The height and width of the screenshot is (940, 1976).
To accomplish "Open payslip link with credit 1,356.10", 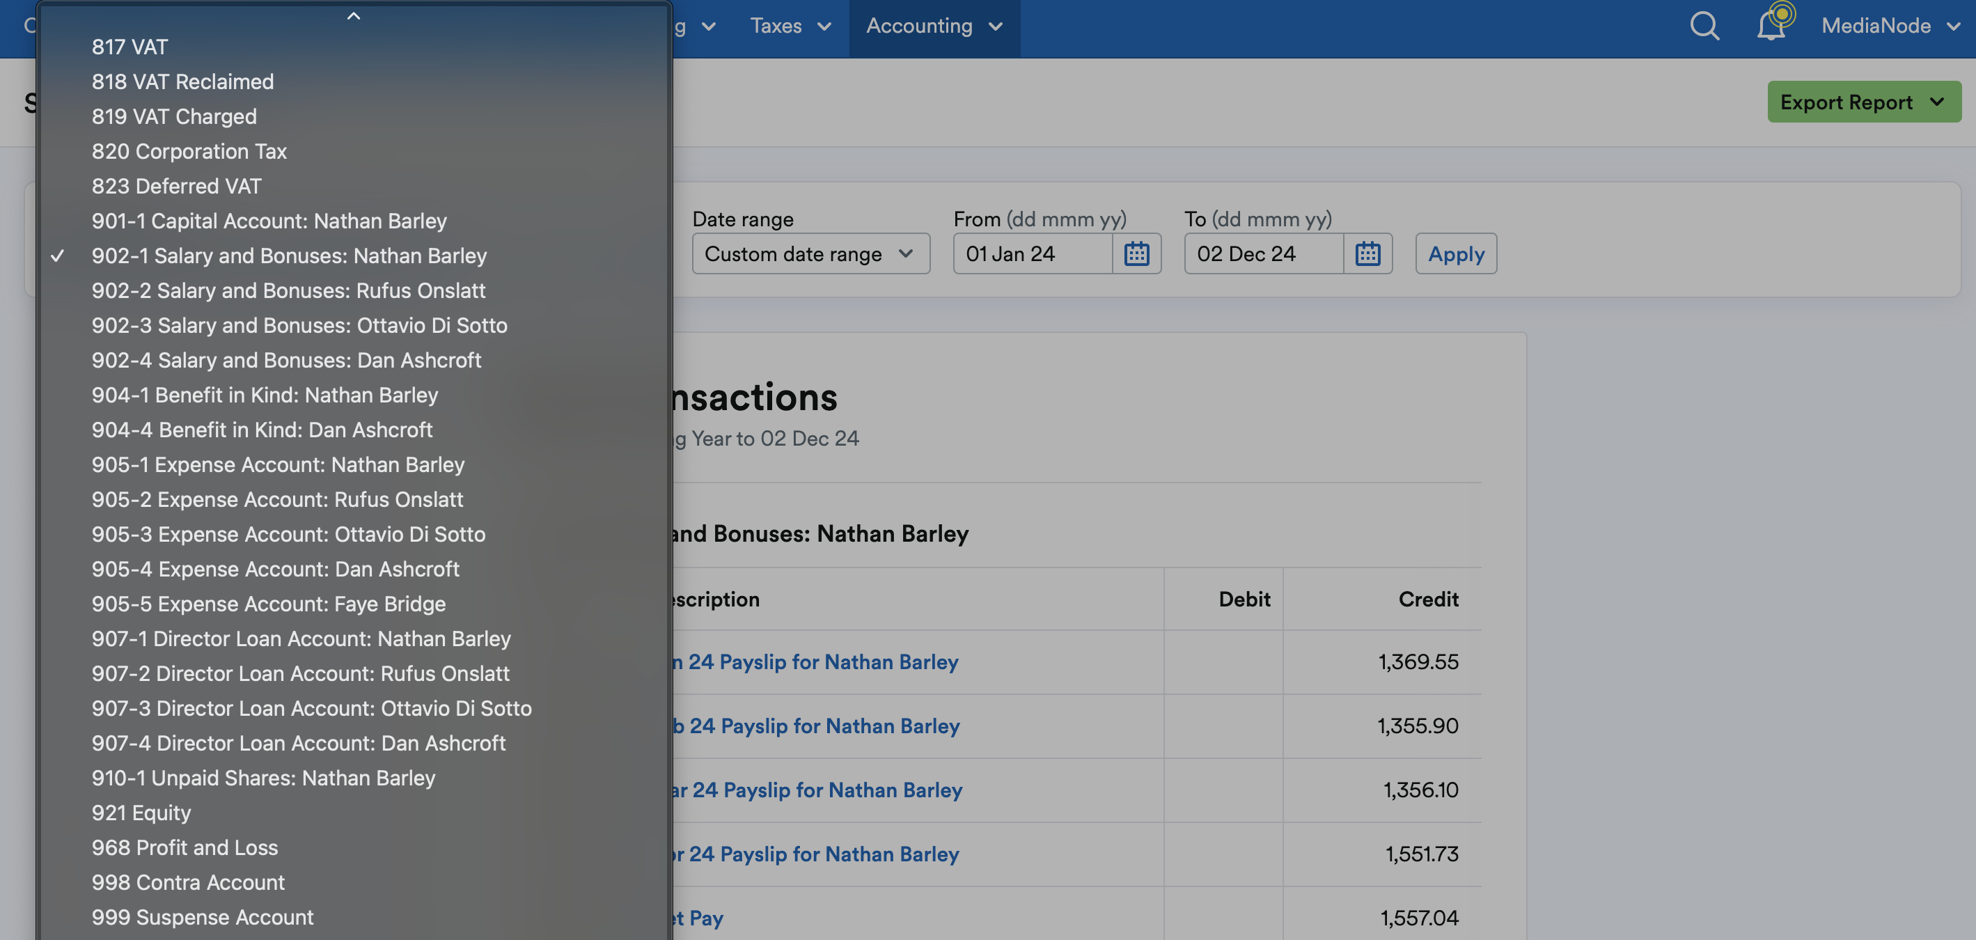I will 817,790.
